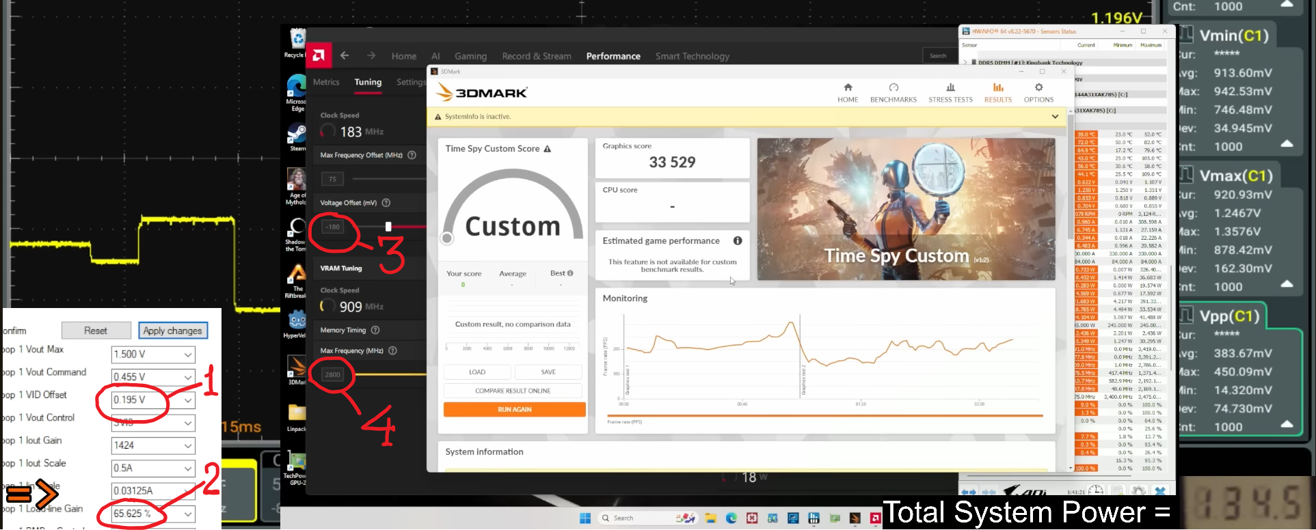1316x530 pixels.
Task: Expand the DDR5 DIMM row in HWiNFO
Action: coord(965,63)
